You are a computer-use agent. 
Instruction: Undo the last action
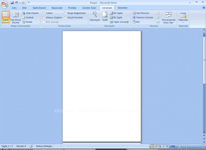[16, 3]
